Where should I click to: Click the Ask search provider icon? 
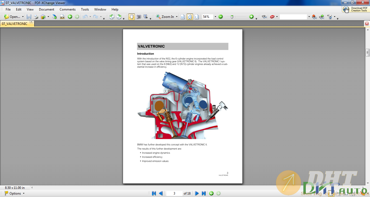click(x=272, y=17)
